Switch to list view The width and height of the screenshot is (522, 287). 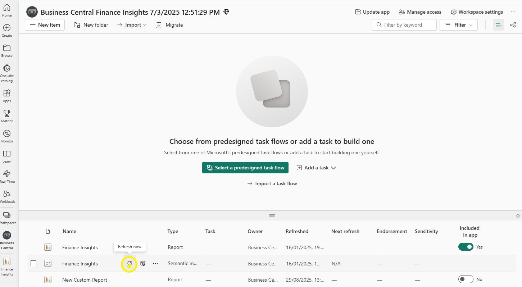[499, 25]
